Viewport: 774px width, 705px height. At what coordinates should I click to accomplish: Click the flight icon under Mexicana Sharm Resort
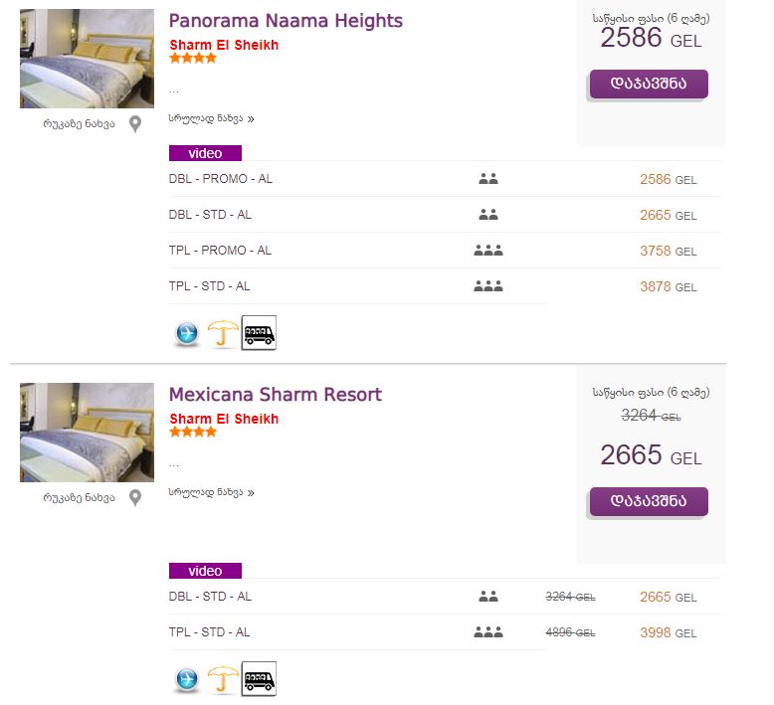(187, 679)
